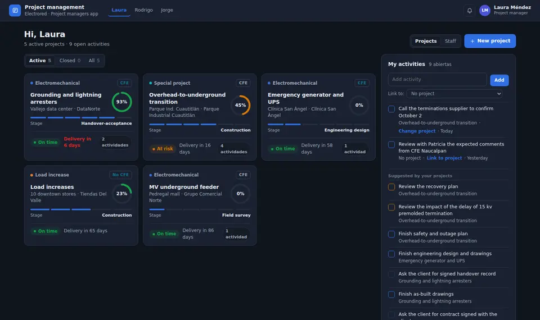This screenshot has height=320, width=540.
Task: Open 'Emergency generator and UPS' project title
Action: (305, 98)
